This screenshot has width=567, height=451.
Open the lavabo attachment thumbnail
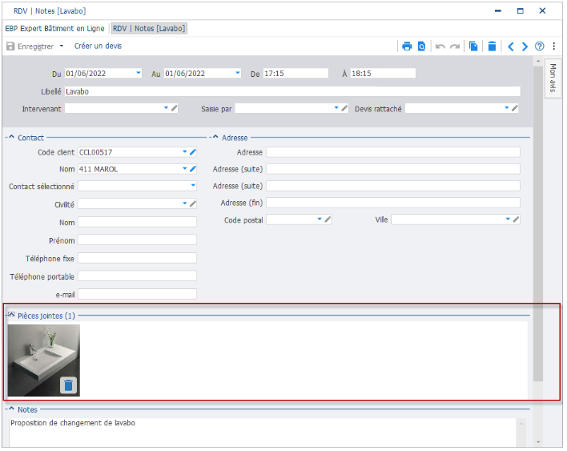coord(44,360)
